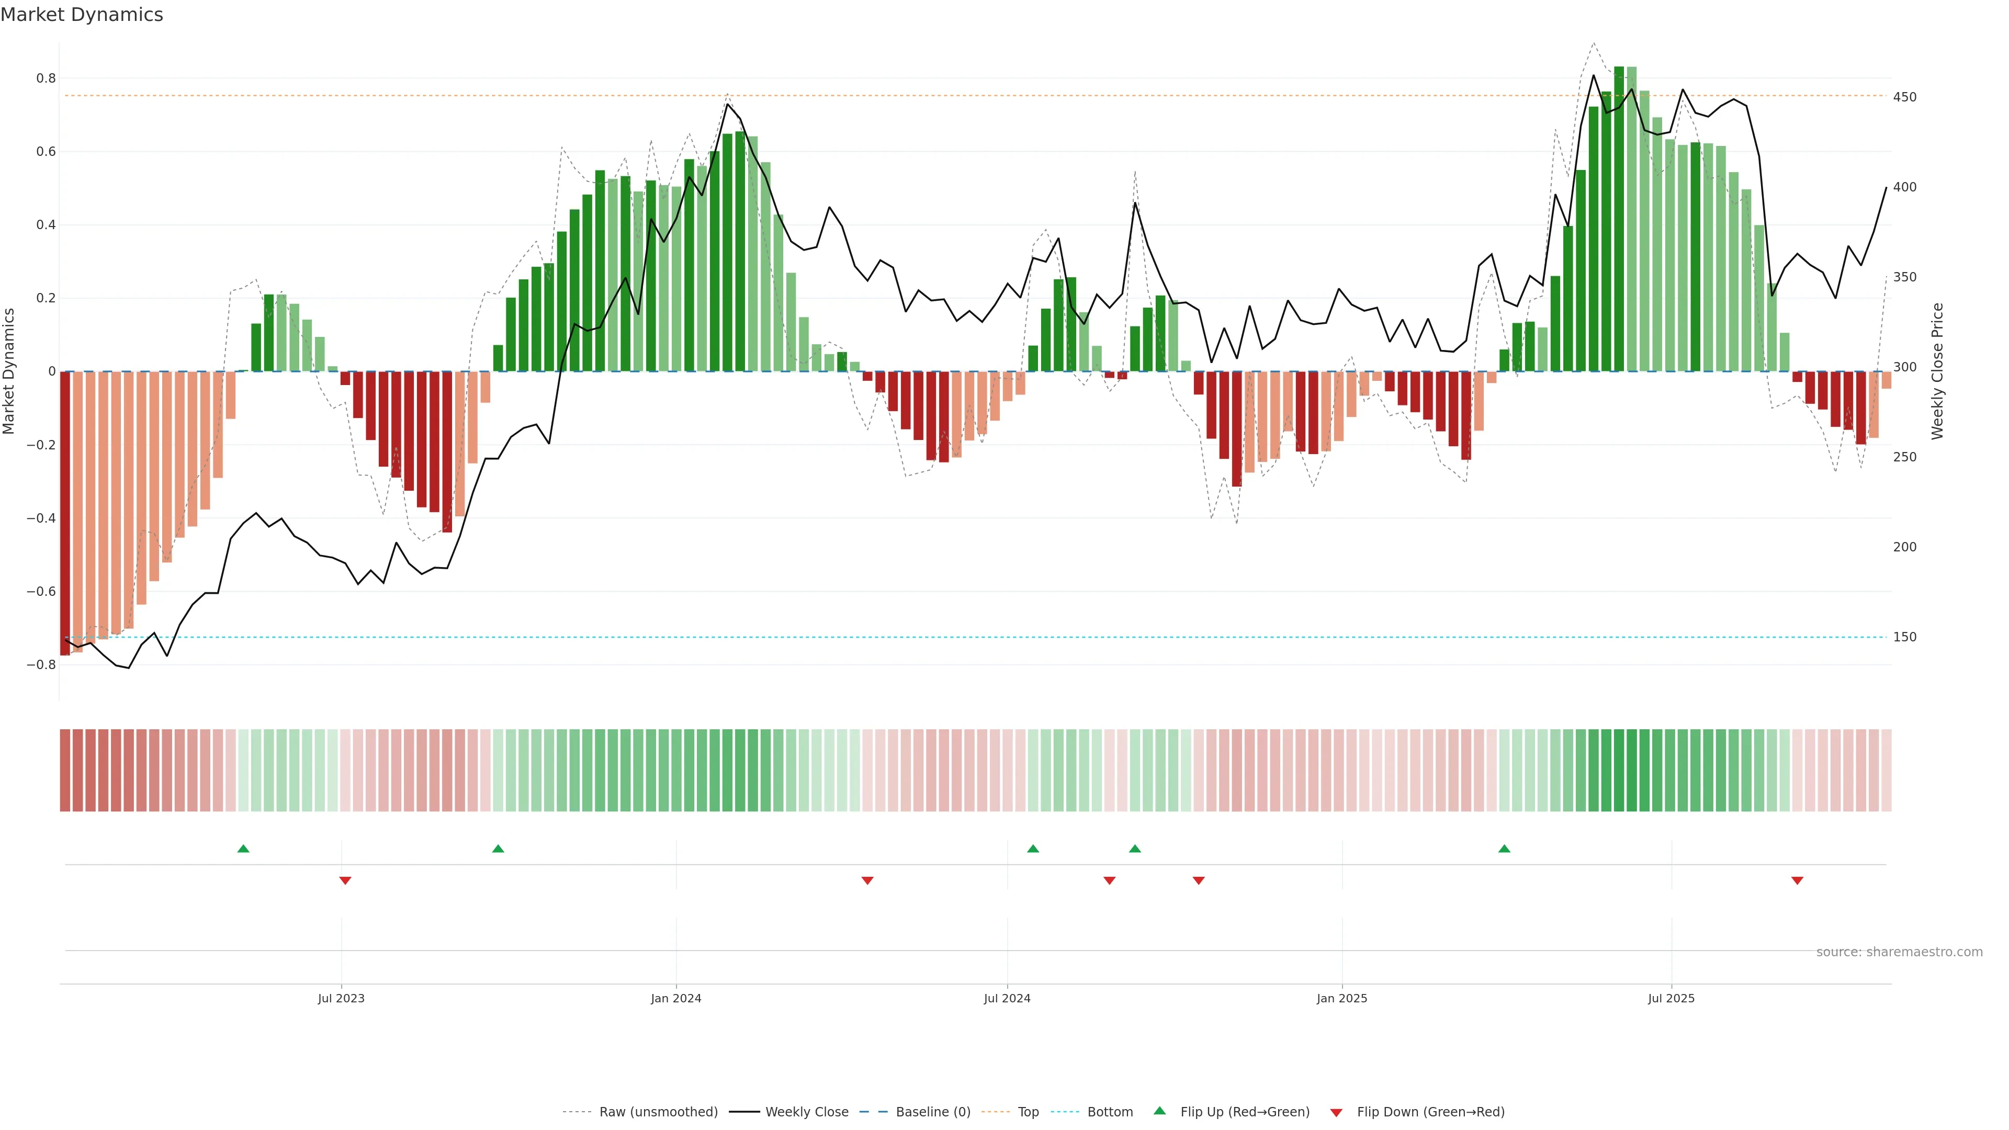2009x1130 pixels.
Task: Click the last red flip-down marker after Jul 2025
Action: point(1797,880)
